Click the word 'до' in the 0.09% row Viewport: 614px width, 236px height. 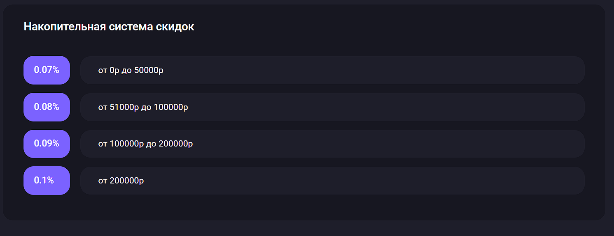151,144
